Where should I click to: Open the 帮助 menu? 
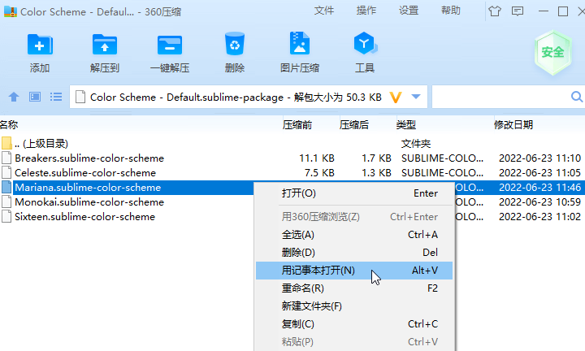[451, 11]
